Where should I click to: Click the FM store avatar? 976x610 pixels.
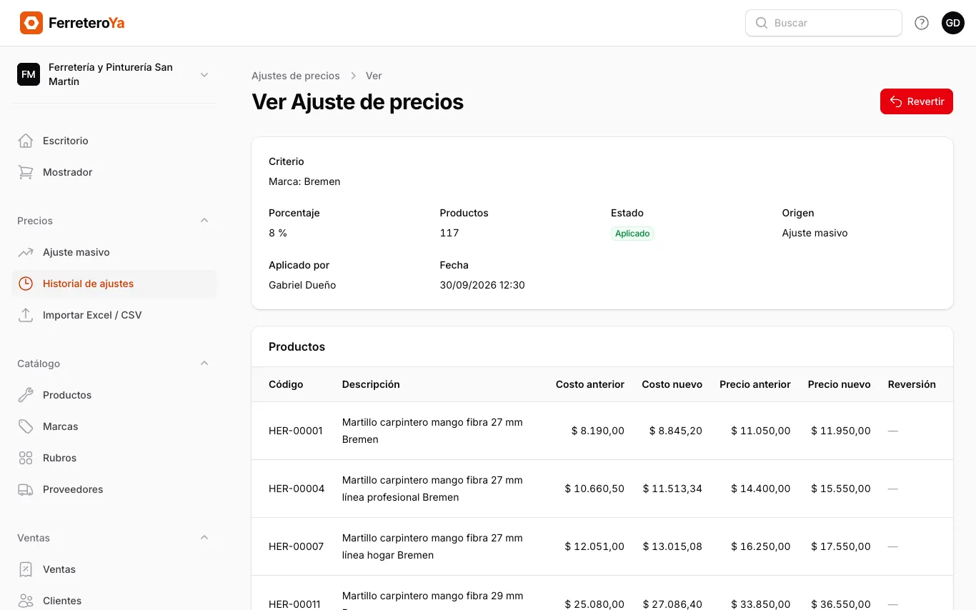29,74
